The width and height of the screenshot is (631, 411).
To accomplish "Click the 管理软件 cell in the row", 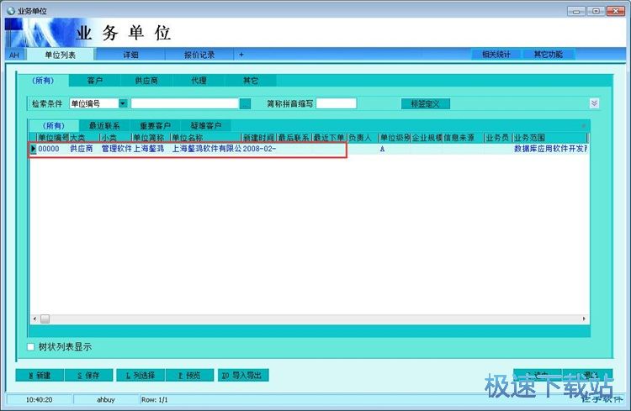I will [x=116, y=149].
